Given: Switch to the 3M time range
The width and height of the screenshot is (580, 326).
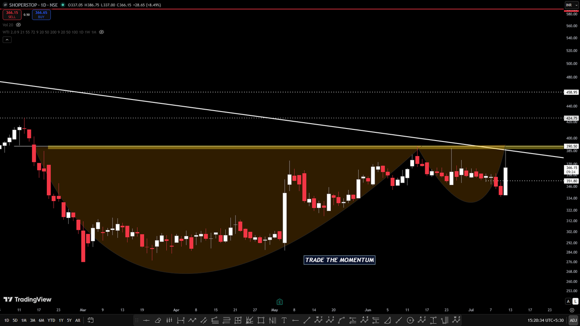Looking at the screenshot, I should point(32,320).
